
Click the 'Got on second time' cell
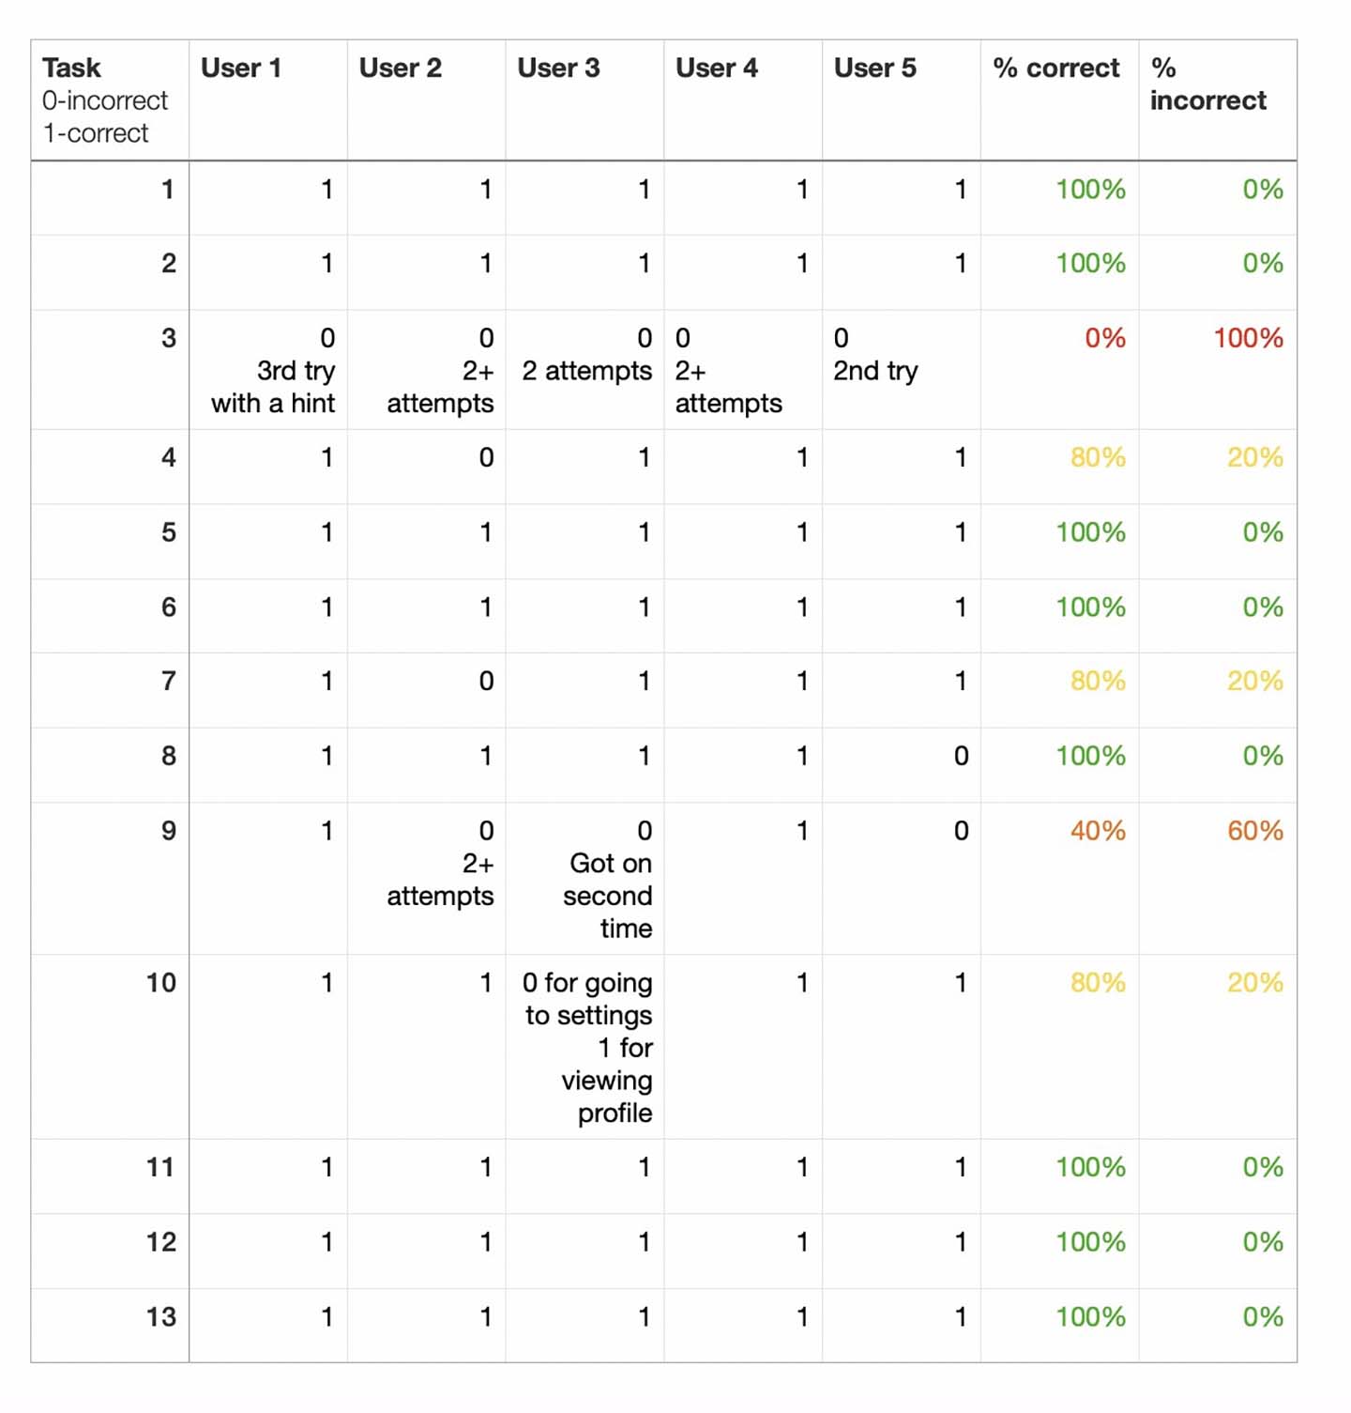[x=607, y=879]
